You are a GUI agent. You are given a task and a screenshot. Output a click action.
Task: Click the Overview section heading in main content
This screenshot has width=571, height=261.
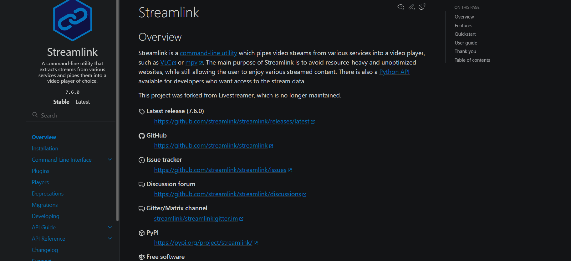point(160,37)
